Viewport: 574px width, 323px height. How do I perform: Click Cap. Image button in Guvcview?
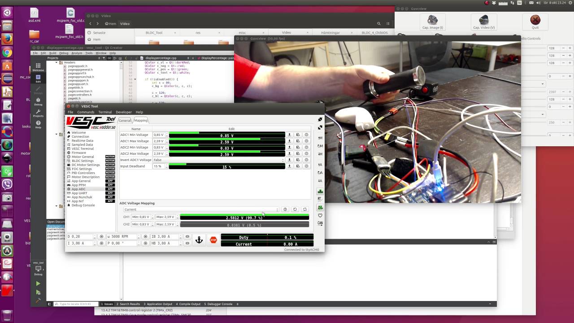click(433, 22)
